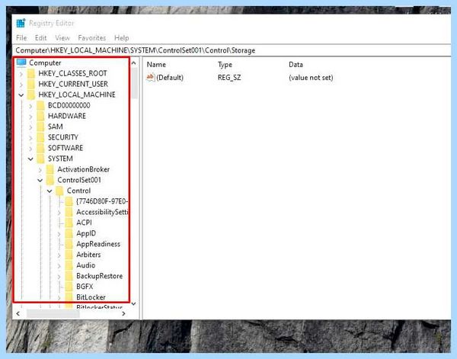This screenshot has width=457, height=359.
Task: Click the BCD00000000 folder icon
Action: click(x=40, y=105)
